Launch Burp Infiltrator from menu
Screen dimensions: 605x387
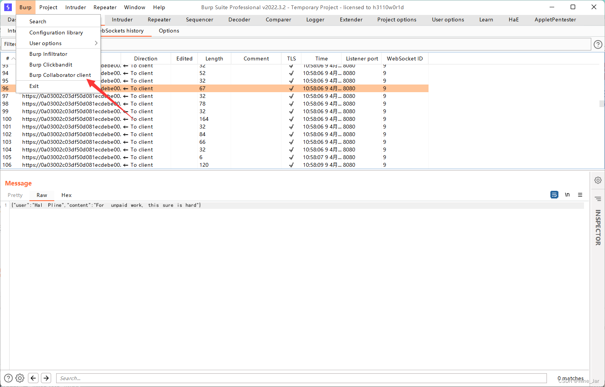[x=58, y=54]
